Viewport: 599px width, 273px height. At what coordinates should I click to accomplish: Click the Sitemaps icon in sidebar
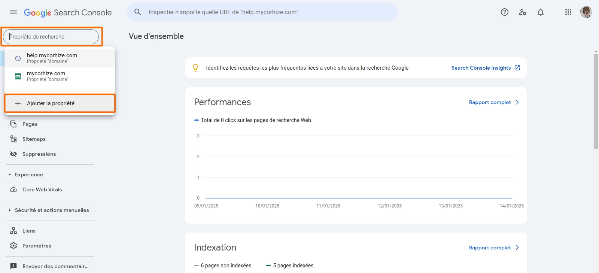[13, 139]
